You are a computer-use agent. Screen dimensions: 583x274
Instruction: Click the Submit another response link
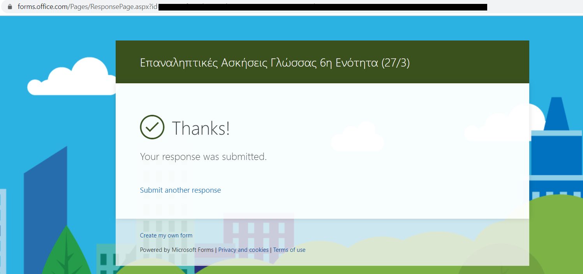(180, 190)
